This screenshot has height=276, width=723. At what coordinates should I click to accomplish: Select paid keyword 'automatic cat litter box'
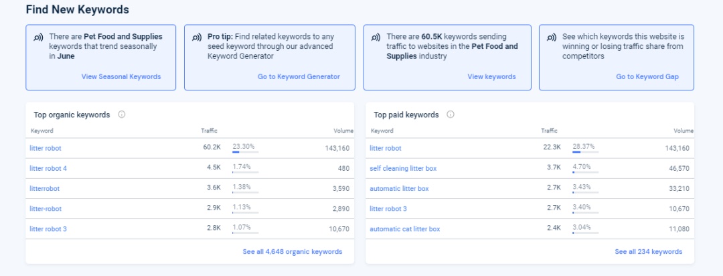point(405,229)
